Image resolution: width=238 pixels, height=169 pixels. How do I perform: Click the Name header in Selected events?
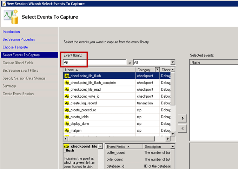pyautogui.click(x=211, y=62)
